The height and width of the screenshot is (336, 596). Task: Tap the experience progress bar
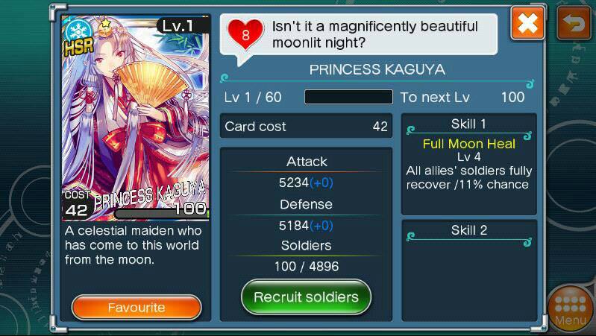tap(348, 97)
